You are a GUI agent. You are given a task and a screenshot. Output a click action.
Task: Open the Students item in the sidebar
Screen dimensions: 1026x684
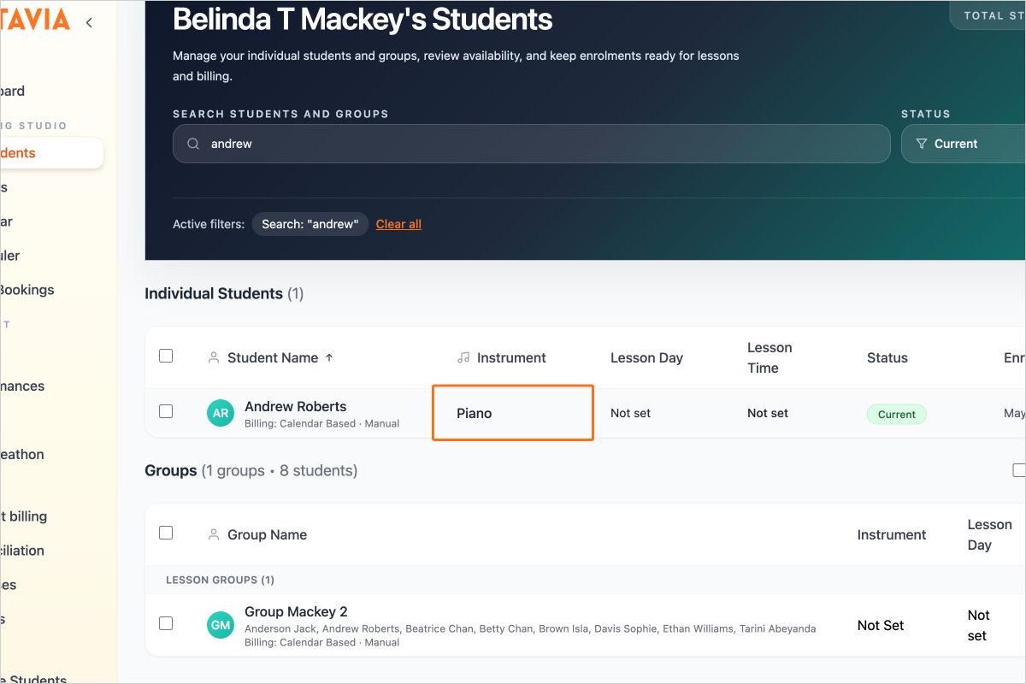(x=51, y=153)
